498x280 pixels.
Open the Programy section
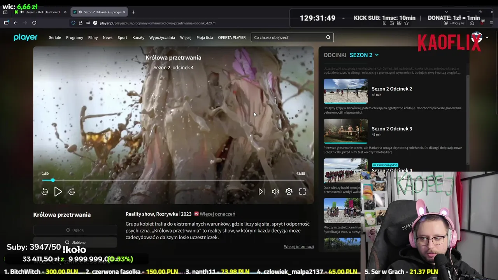tap(75, 38)
